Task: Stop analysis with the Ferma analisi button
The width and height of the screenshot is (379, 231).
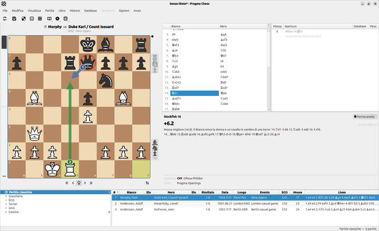Action: tap(365, 117)
